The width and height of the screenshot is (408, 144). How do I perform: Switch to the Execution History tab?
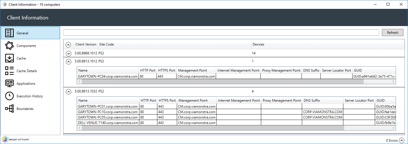30,96
